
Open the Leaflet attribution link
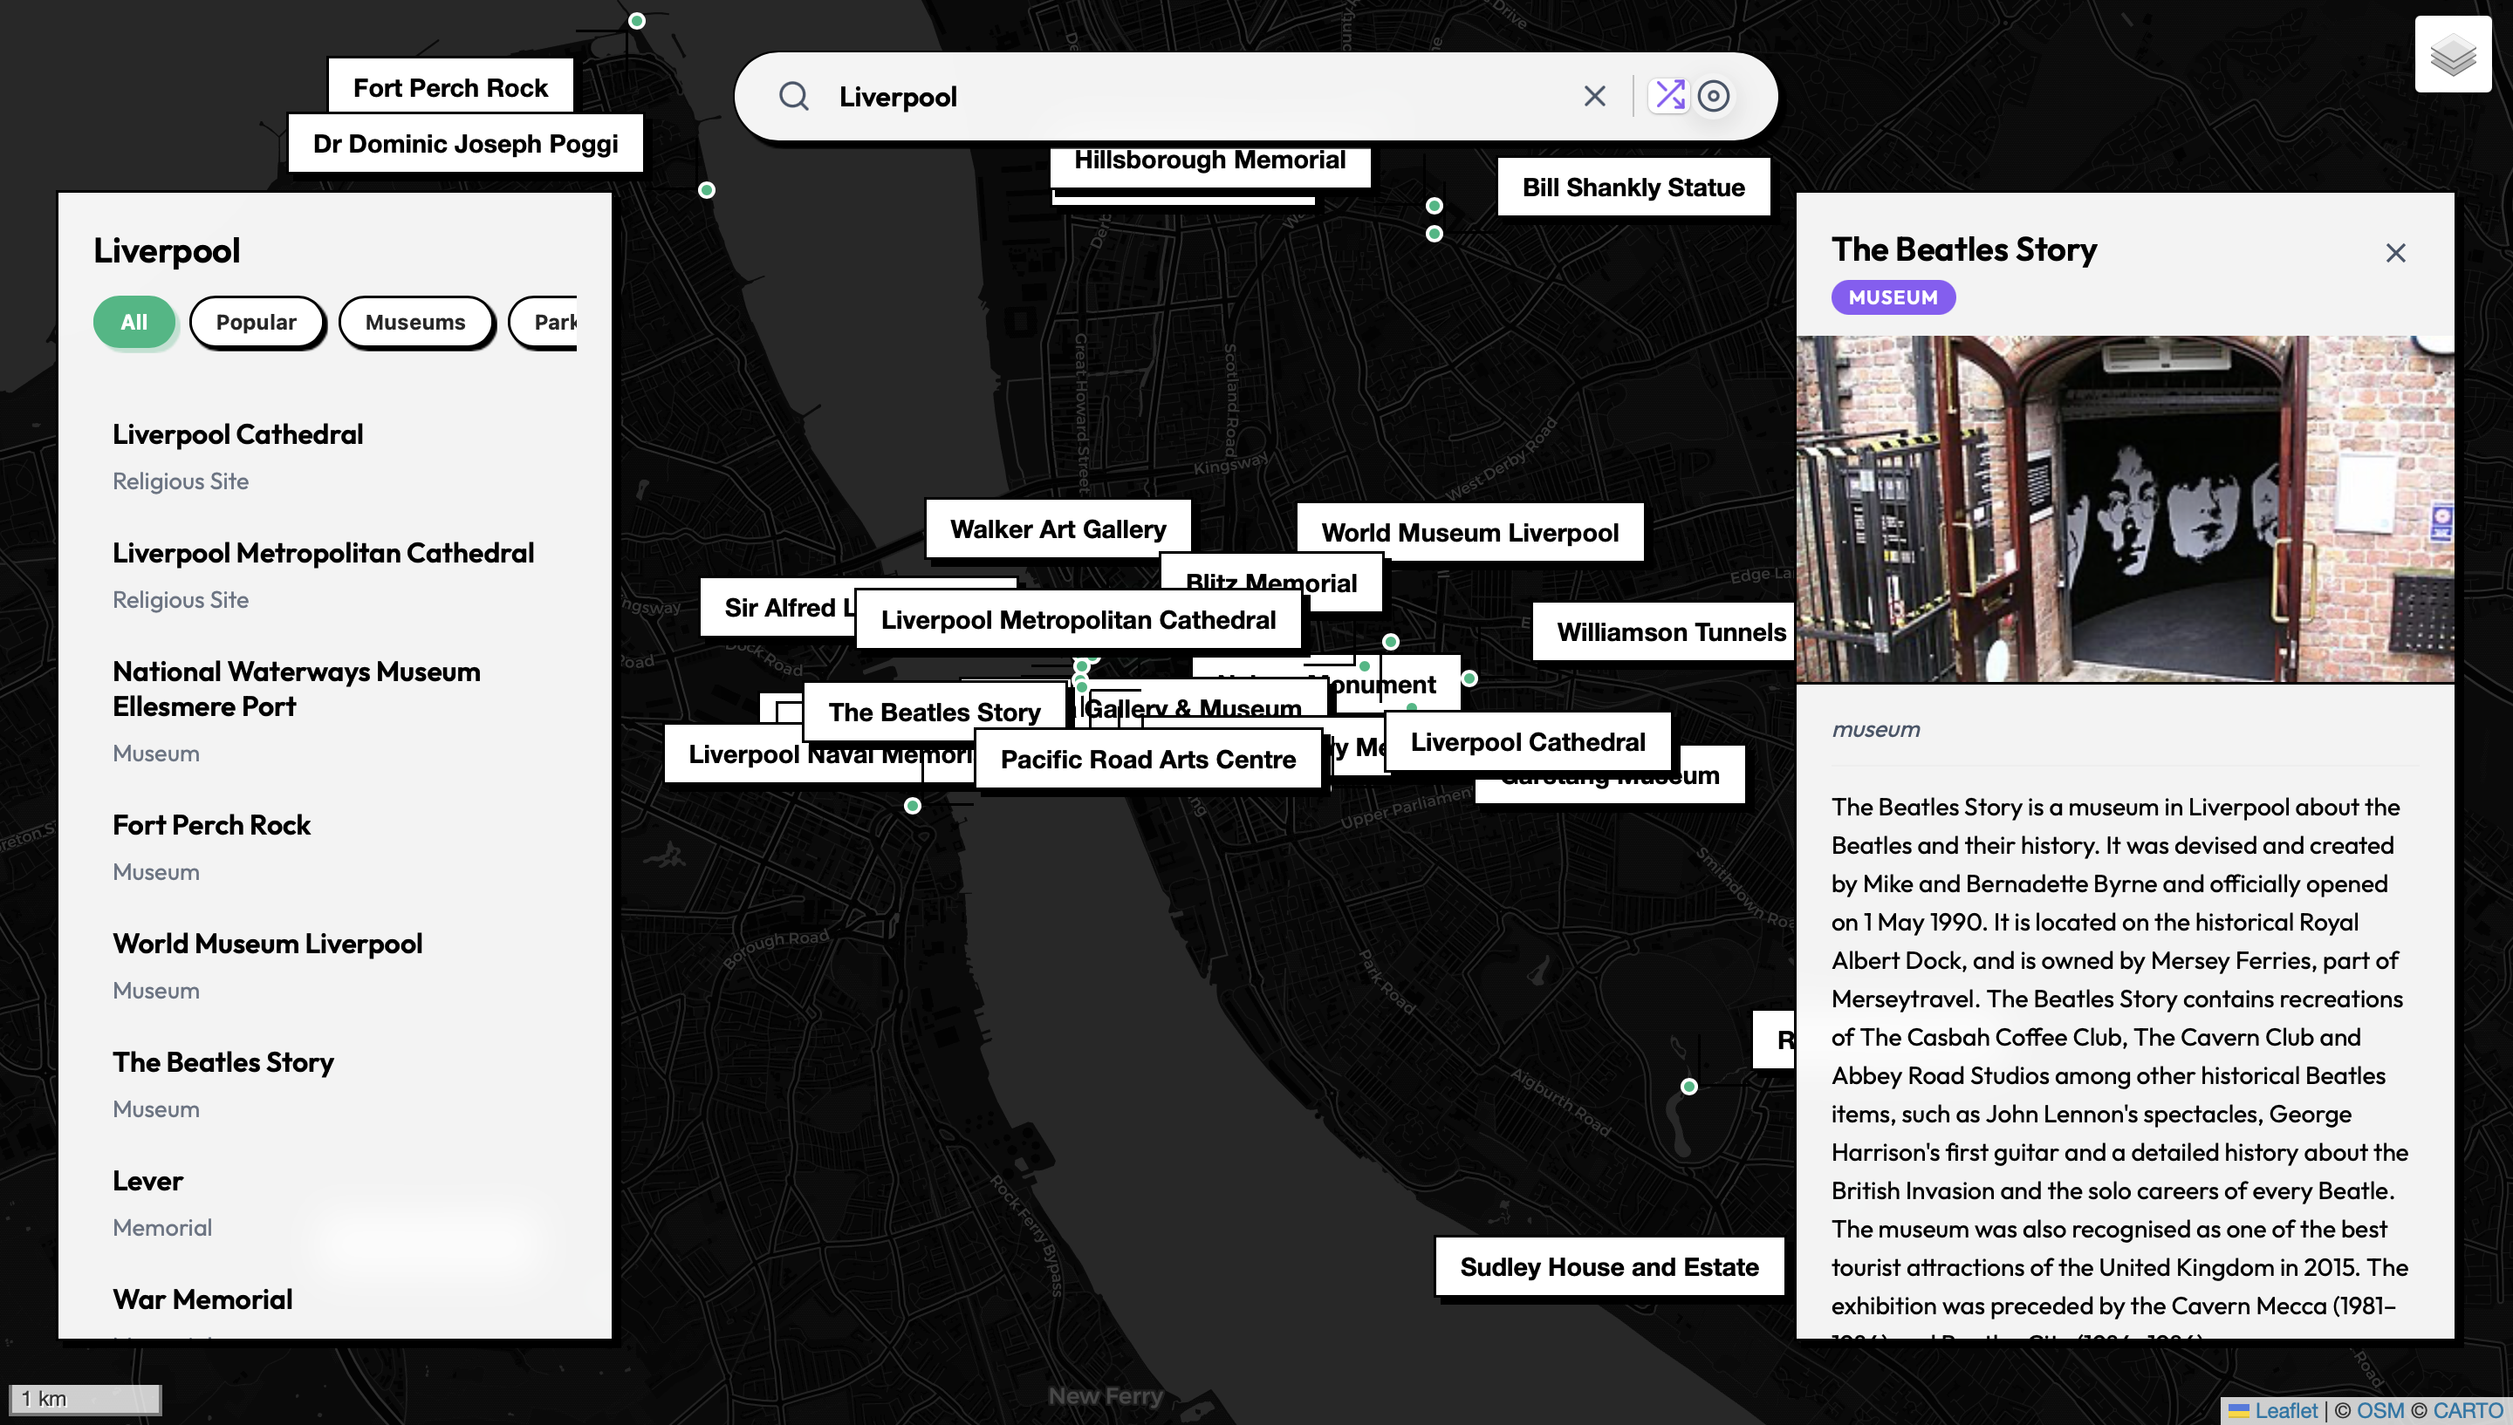tap(2285, 1410)
